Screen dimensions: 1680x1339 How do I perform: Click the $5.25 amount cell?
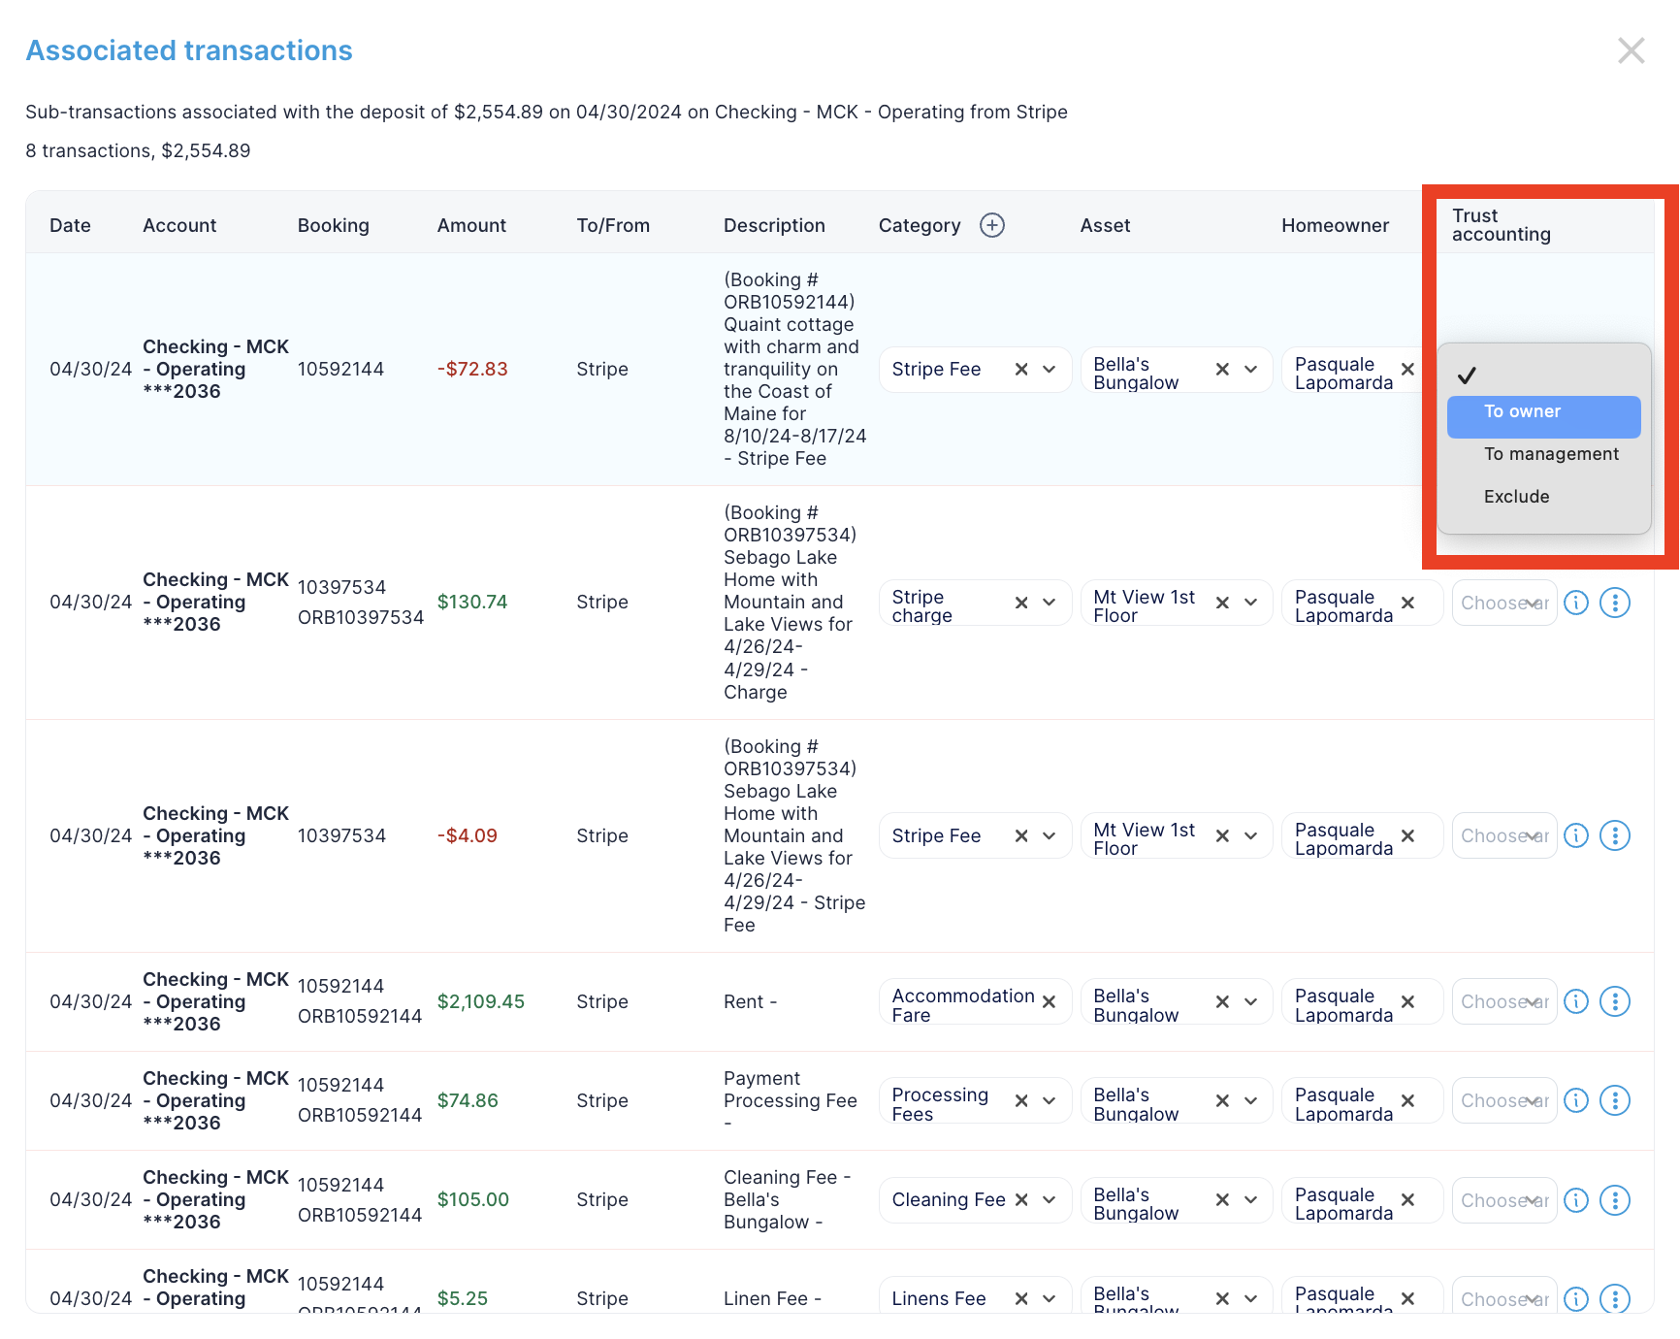(x=463, y=1298)
